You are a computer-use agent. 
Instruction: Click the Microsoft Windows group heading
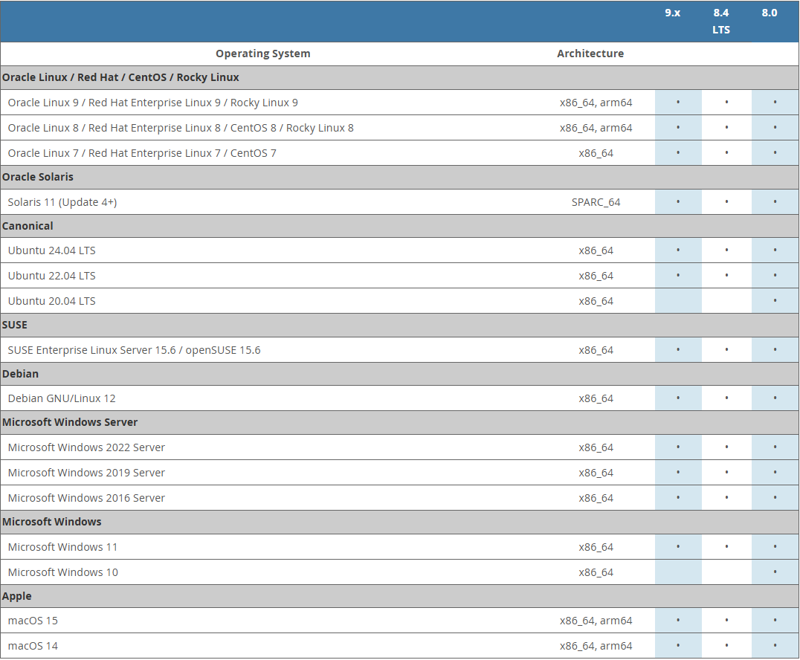point(399,522)
